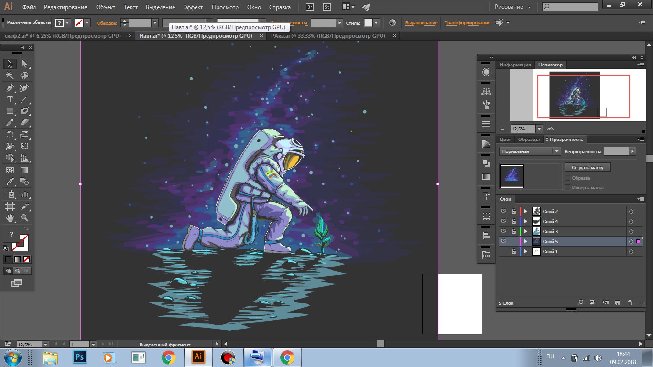Viewport: 653px width, 367px height.
Task: Select the Rotate tool
Action: click(x=10, y=135)
